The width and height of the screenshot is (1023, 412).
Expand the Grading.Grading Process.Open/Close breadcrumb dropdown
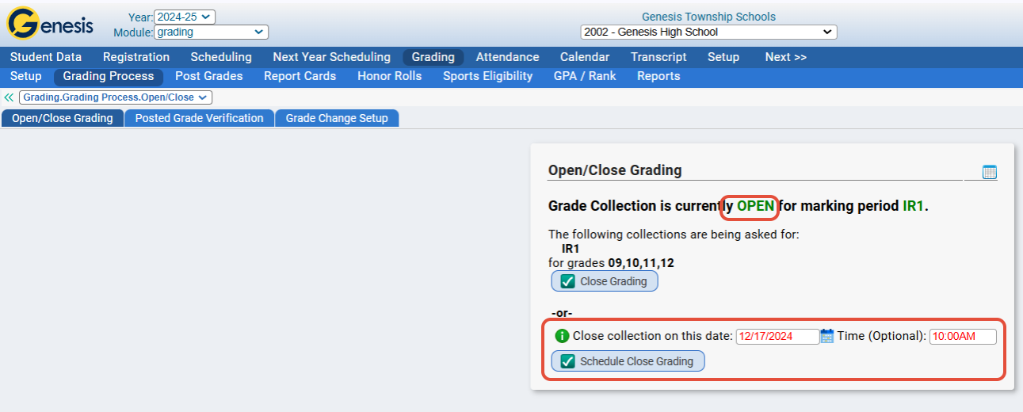tap(116, 97)
